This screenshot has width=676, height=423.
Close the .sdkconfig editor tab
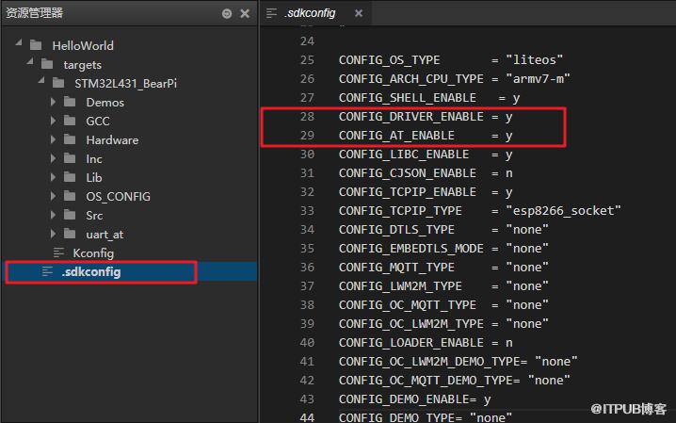pos(359,13)
